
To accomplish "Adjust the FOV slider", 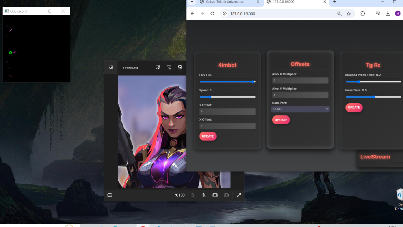I will tap(227, 82).
